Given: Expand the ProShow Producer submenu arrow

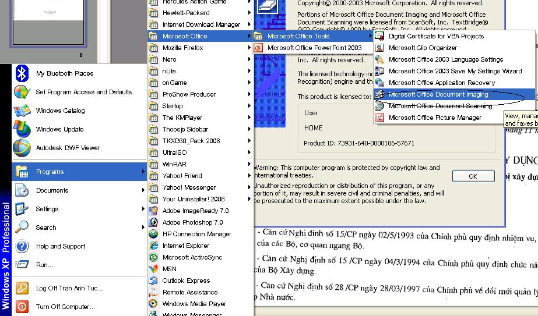Looking at the screenshot, I should [249, 94].
